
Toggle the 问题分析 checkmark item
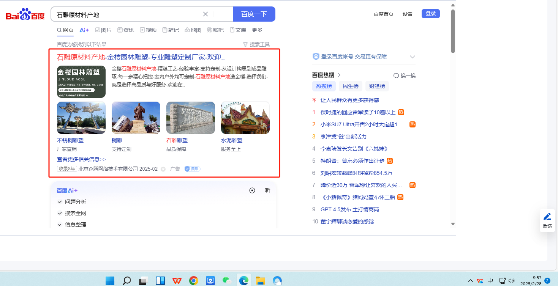tap(60, 202)
